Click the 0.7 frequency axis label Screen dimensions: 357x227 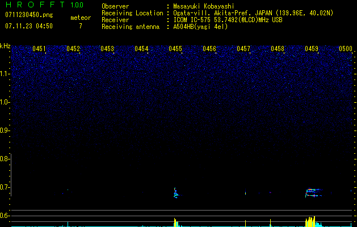5,187
